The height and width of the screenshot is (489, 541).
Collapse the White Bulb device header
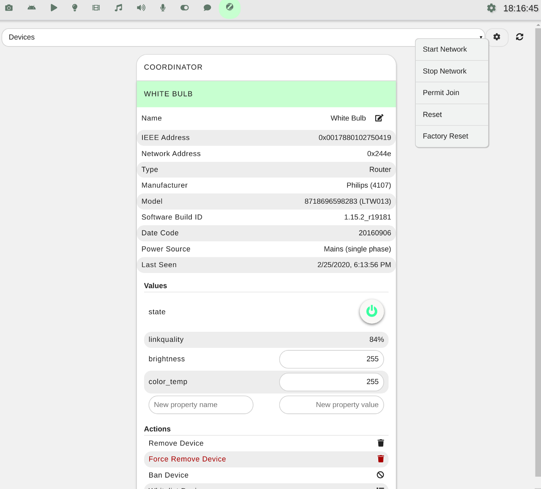(x=266, y=94)
